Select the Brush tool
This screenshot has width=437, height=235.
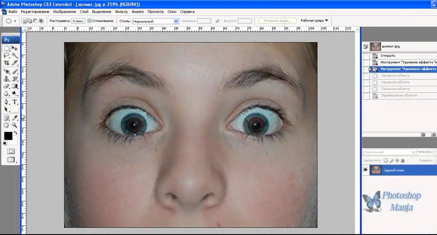click(15, 72)
